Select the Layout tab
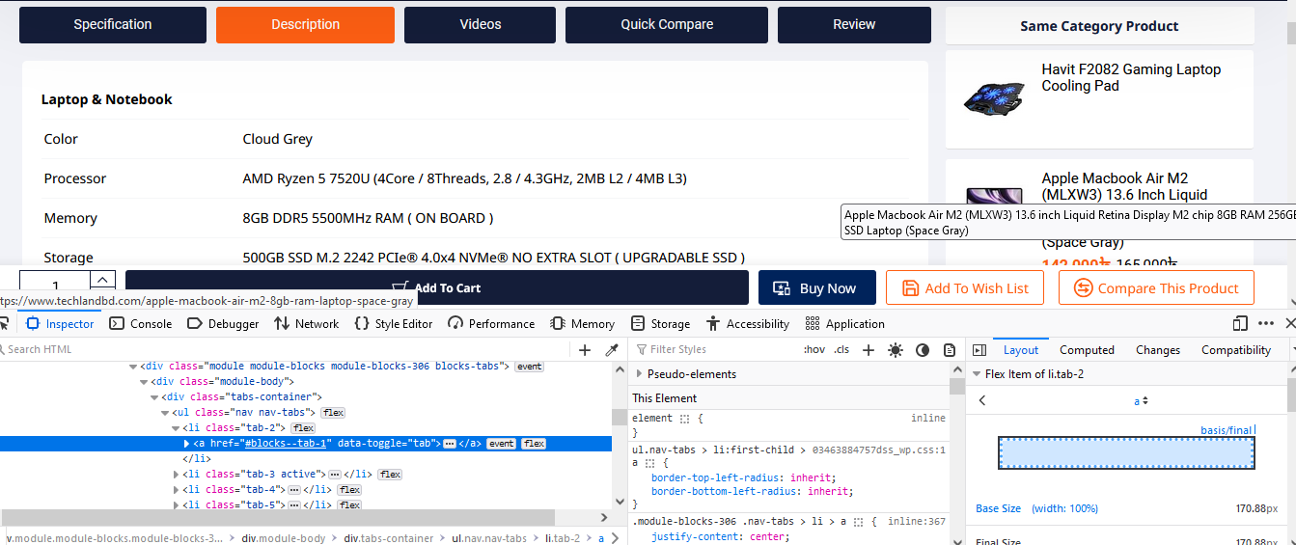Screen dimensions: 1296x545 1021,350
